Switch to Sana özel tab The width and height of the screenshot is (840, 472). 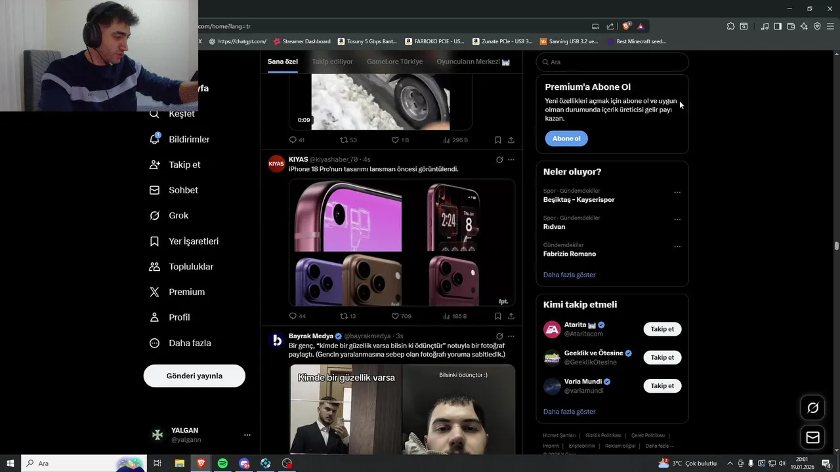tap(283, 62)
